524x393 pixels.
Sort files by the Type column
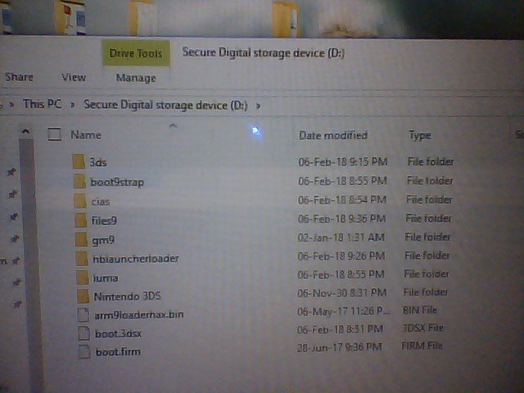pyautogui.click(x=420, y=135)
